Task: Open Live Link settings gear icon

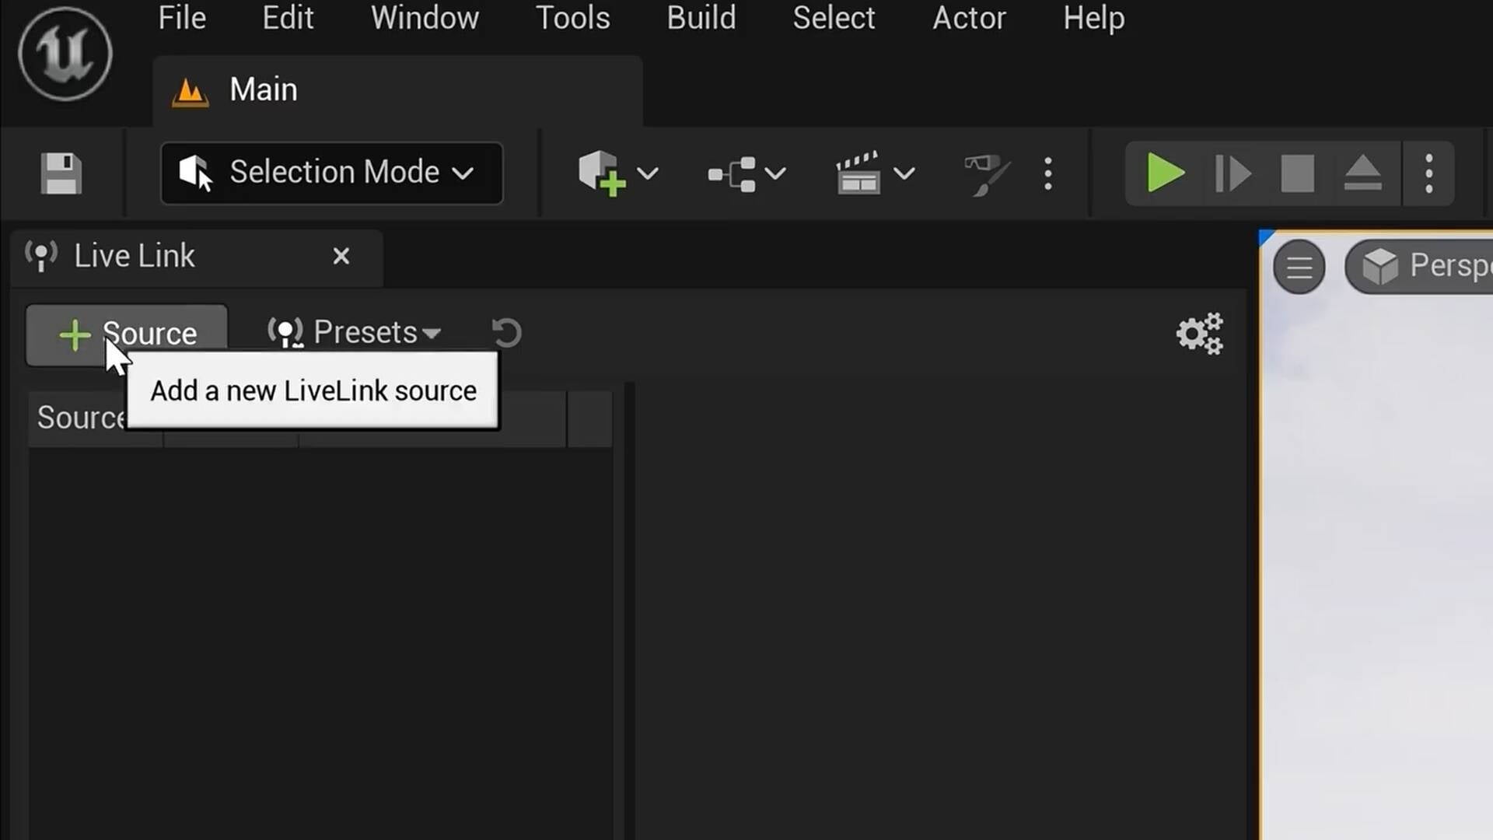Action: point(1199,334)
